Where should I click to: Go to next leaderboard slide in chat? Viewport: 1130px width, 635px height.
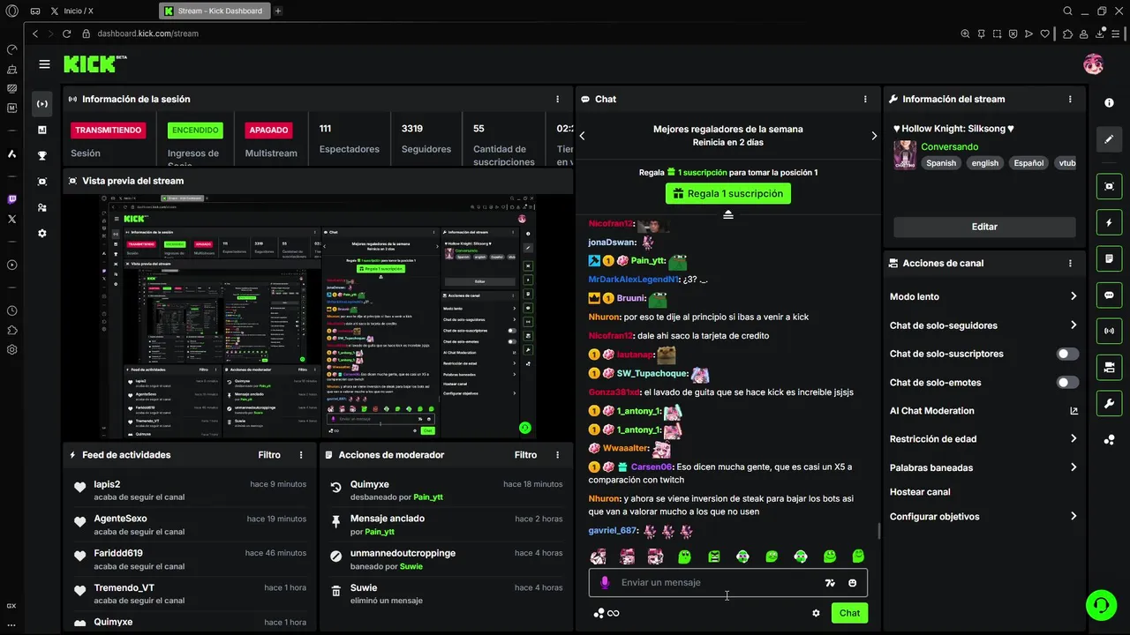[x=874, y=136]
